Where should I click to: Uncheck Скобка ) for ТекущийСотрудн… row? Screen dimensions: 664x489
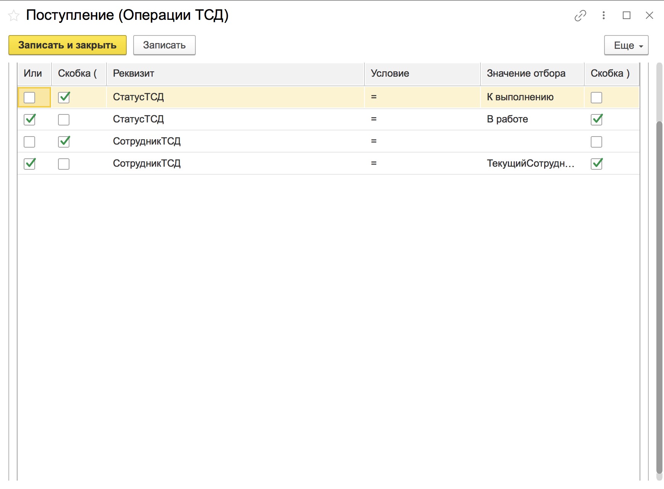click(x=596, y=164)
